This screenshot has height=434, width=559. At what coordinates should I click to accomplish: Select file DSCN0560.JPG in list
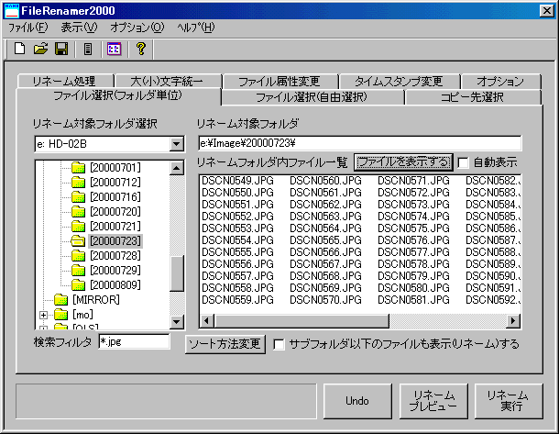tap(326, 180)
